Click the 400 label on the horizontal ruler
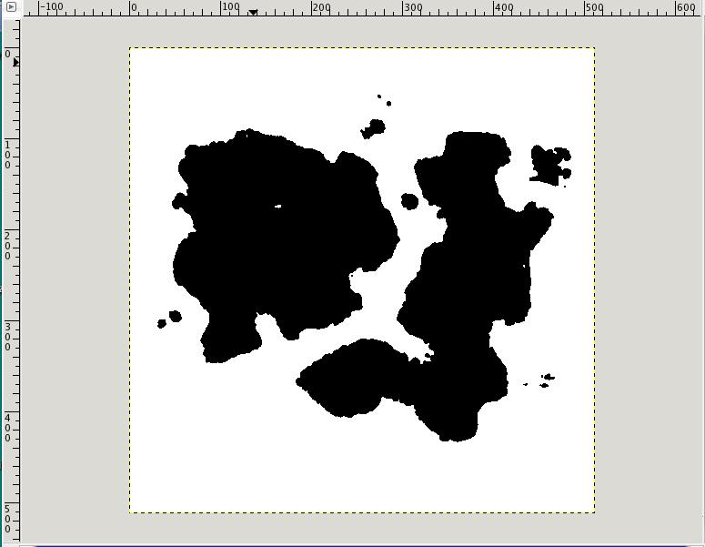The image size is (705, 547). [x=504, y=7]
